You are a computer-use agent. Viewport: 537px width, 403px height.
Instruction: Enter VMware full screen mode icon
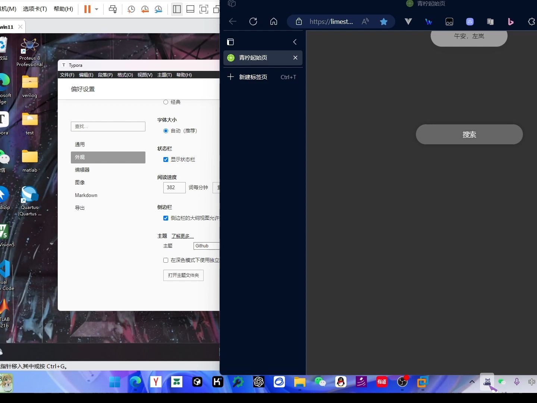[204, 9]
